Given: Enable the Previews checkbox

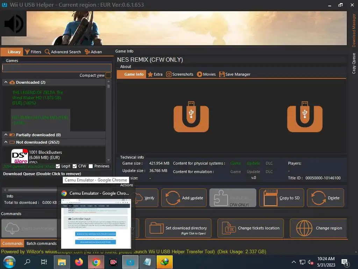Looking at the screenshot, I should (x=91, y=166).
